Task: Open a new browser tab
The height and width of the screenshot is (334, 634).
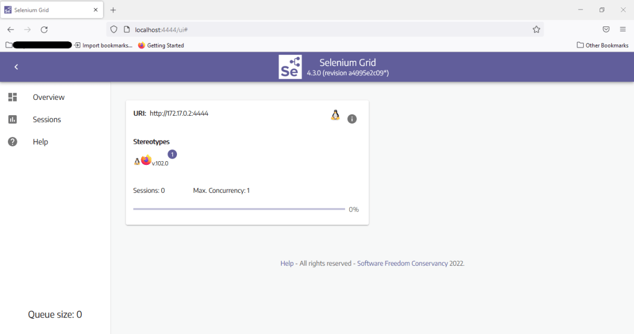Action: (113, 10)
